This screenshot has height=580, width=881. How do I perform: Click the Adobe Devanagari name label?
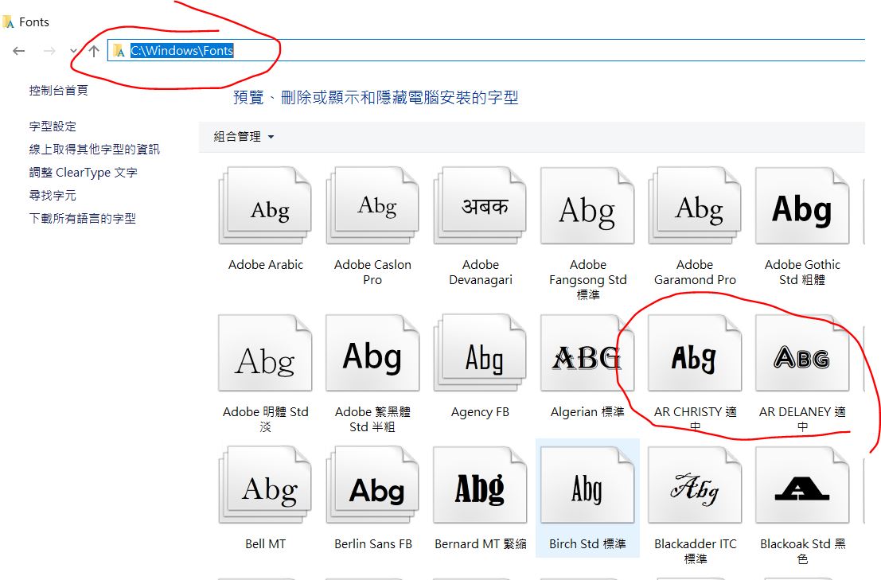(x=481, y=272)
